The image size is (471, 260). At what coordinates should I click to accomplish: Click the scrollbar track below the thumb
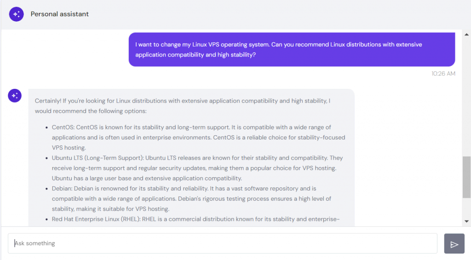click(466, 209)
